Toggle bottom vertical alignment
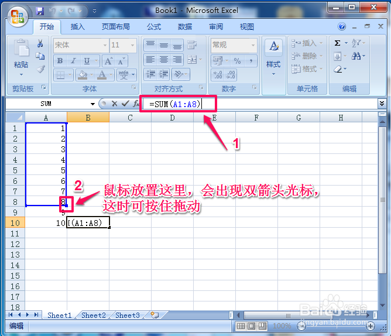 click(177, 45)
